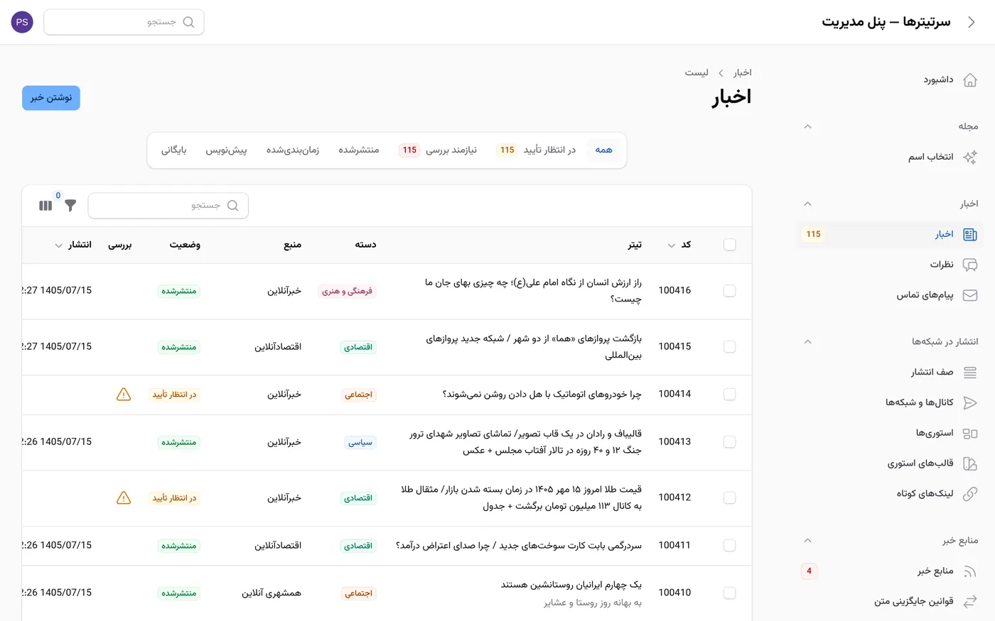Open the داشبورد home icon in sidebar
995x621 pixels.
click(969, 80)
